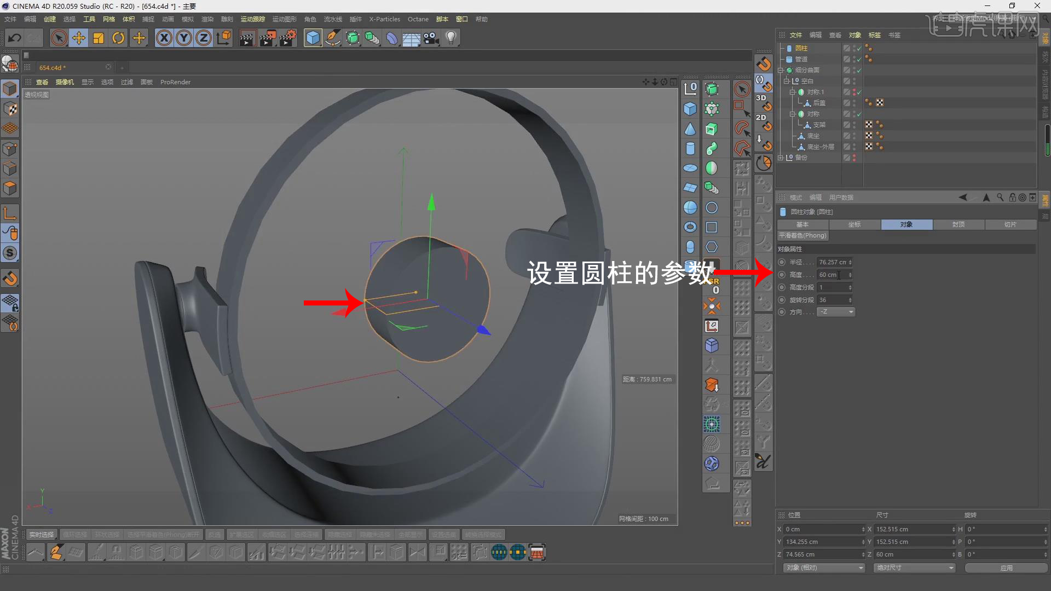Switch to the 封顶 tab in attributes
Screen dimensions: 1051x591
click(958, 224)
